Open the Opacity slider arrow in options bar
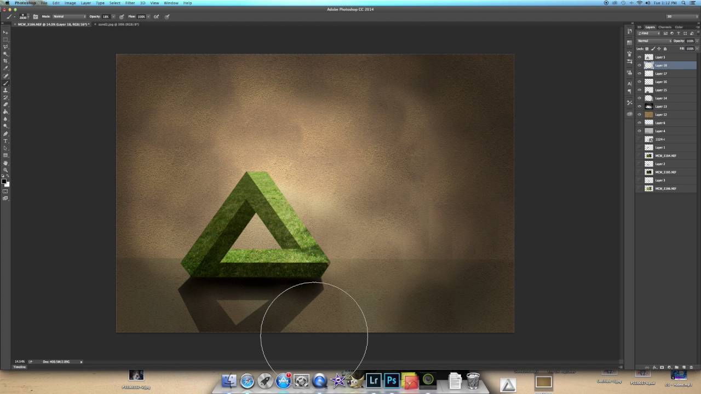701x394 pixels. (x=113, y=16)
